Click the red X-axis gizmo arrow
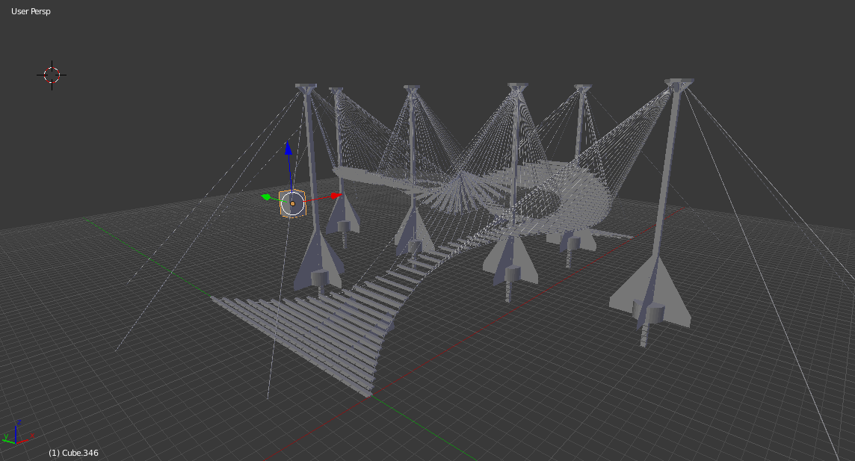 334,196
